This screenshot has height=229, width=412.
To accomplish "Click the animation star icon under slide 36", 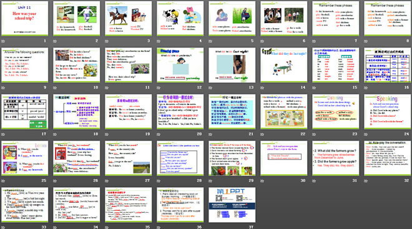I will [x=159, y=227].
